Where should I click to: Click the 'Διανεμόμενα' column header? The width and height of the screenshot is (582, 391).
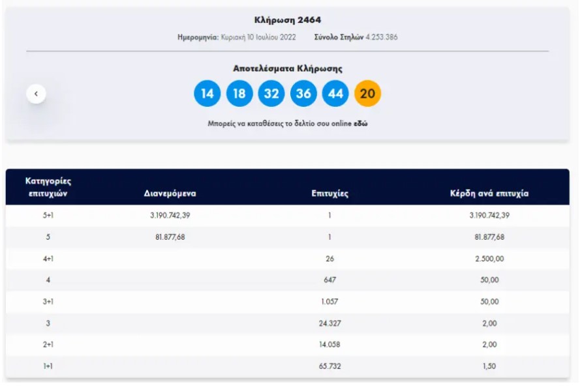coord(170,194)
